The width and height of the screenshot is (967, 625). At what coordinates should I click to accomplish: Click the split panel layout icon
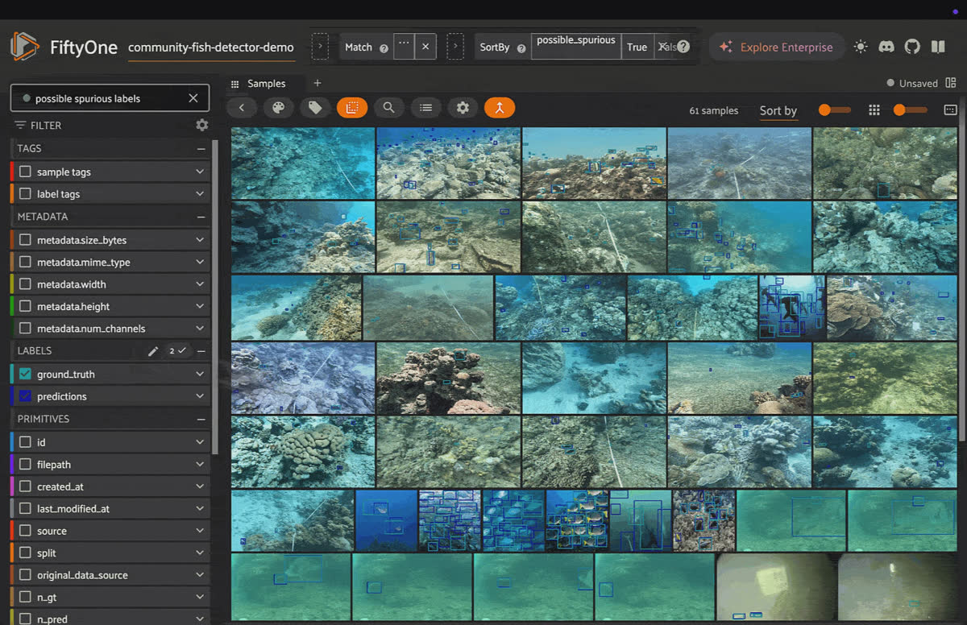click(x=951, y=83)
